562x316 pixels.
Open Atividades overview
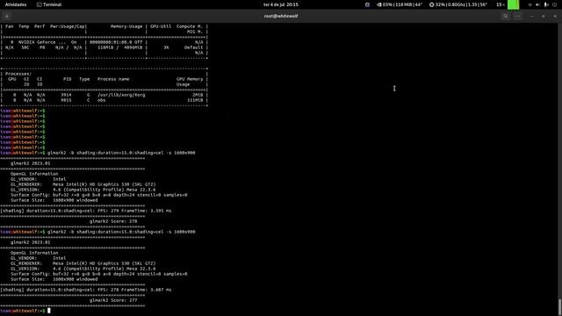pos(16,4)
